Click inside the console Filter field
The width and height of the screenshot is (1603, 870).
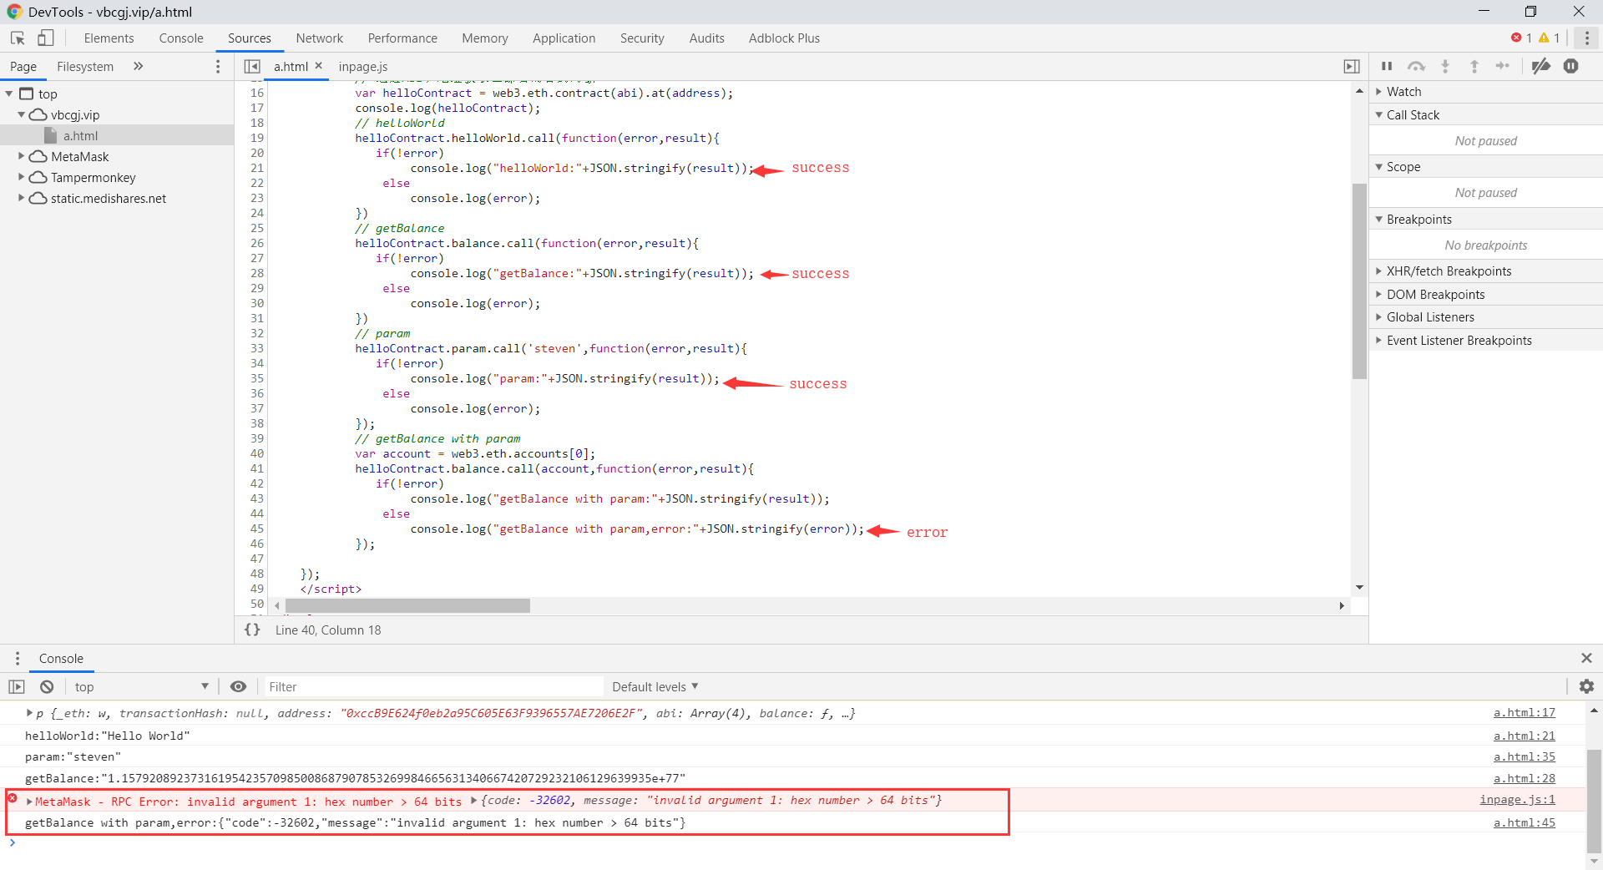pos(434,686)
